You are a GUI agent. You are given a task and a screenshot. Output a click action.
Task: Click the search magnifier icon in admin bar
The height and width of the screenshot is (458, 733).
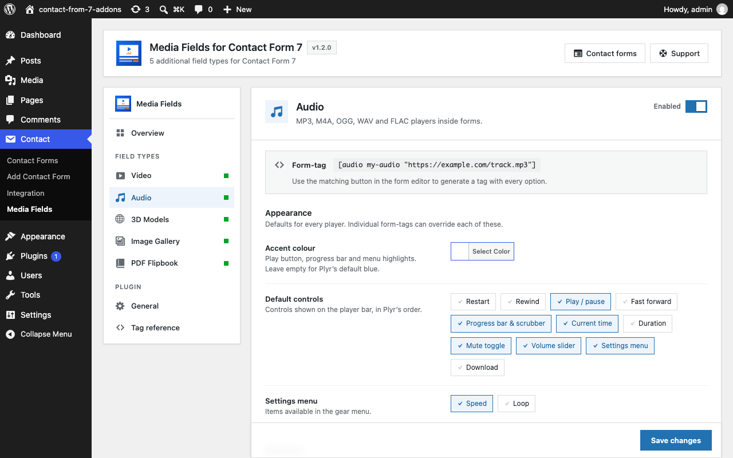coord(164,9)
